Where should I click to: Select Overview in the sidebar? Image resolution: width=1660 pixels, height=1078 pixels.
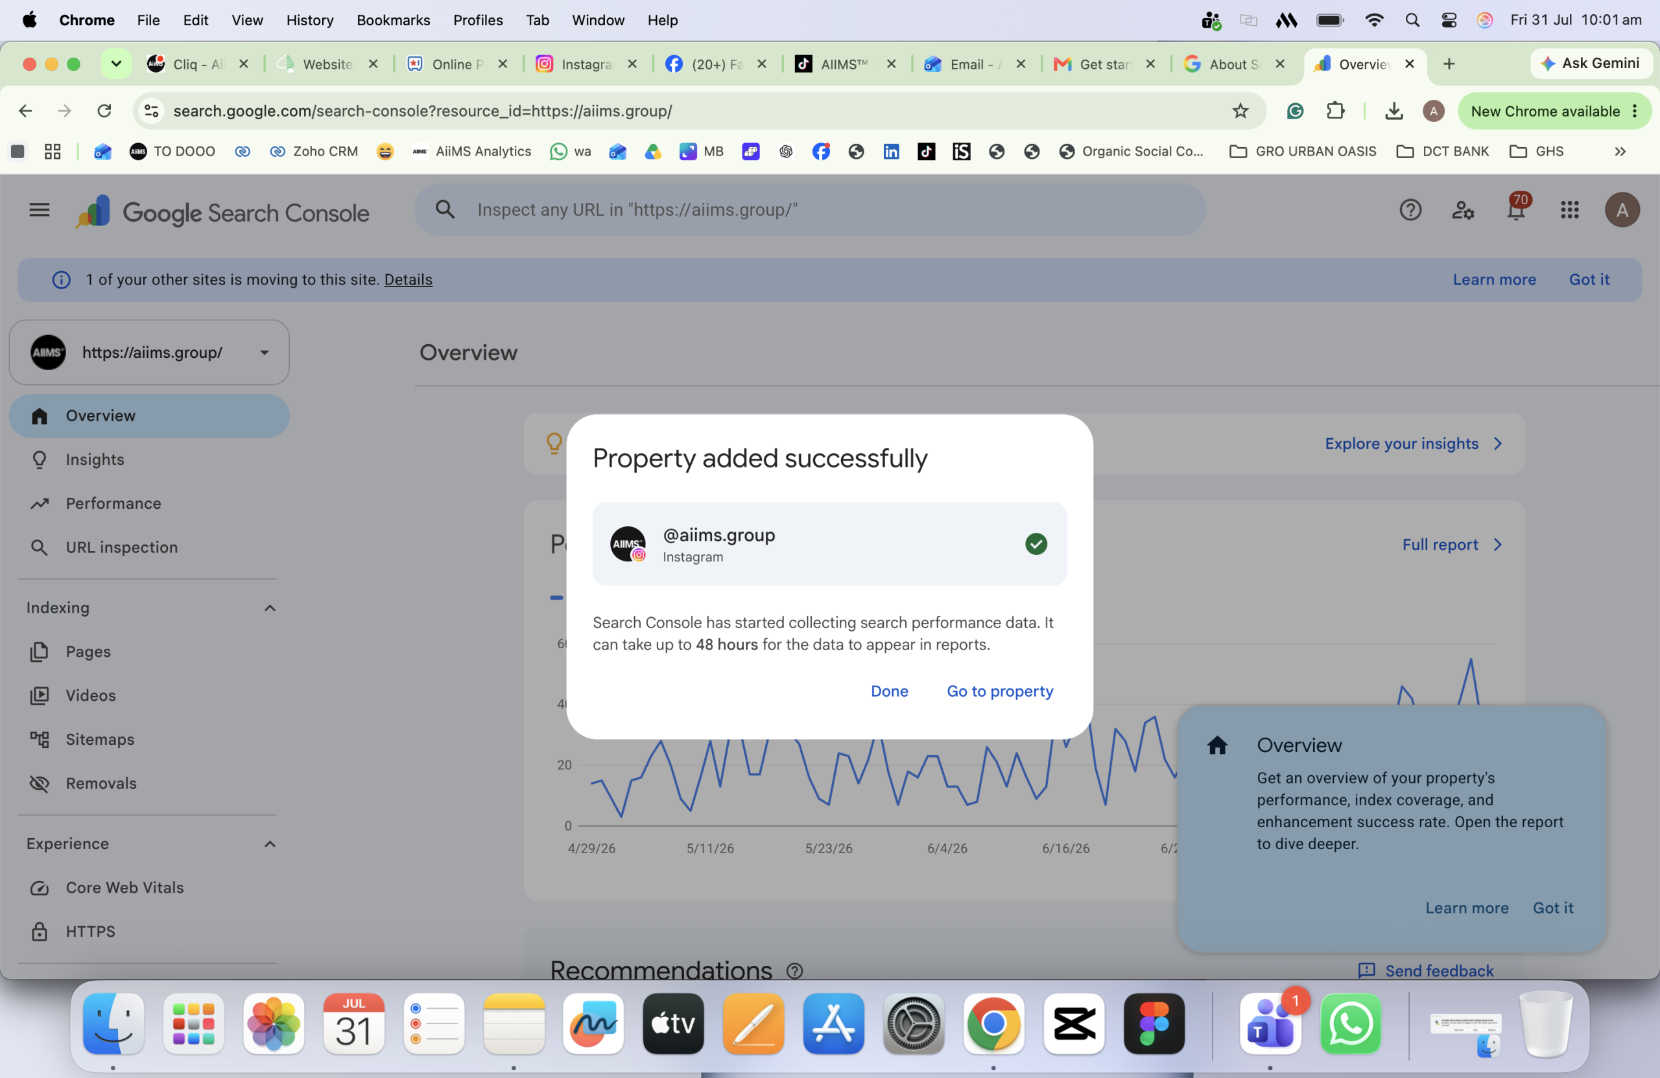click(149, 416)
